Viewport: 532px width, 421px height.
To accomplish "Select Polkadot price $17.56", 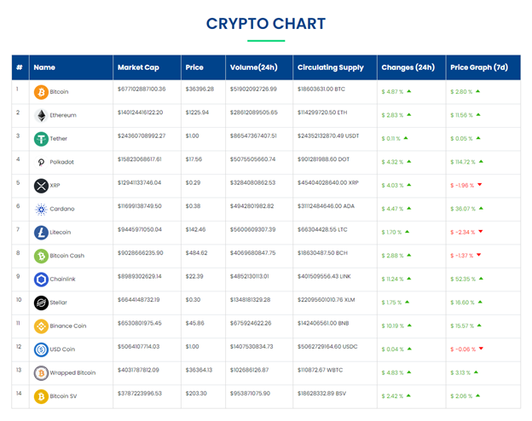I will [x=194, y=159].
